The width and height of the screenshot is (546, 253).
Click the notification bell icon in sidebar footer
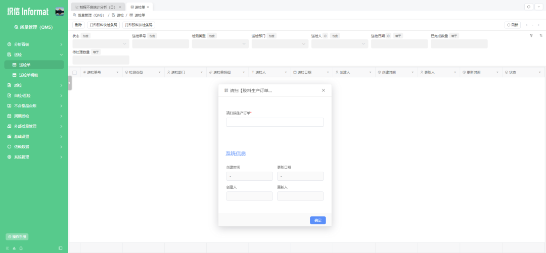coord(21,248)
